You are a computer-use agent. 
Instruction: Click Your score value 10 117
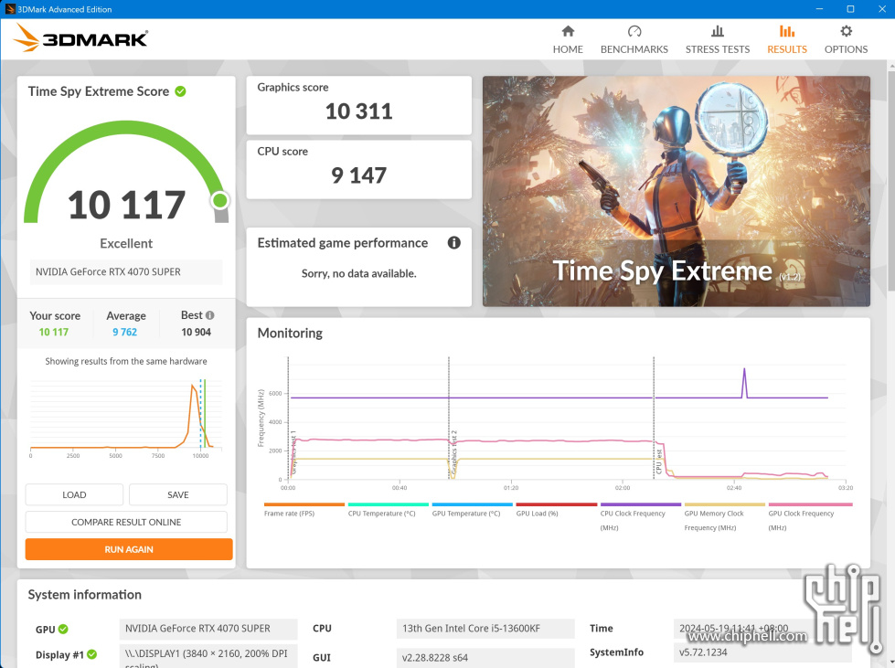pyautogui.click(x=54, y=332)
